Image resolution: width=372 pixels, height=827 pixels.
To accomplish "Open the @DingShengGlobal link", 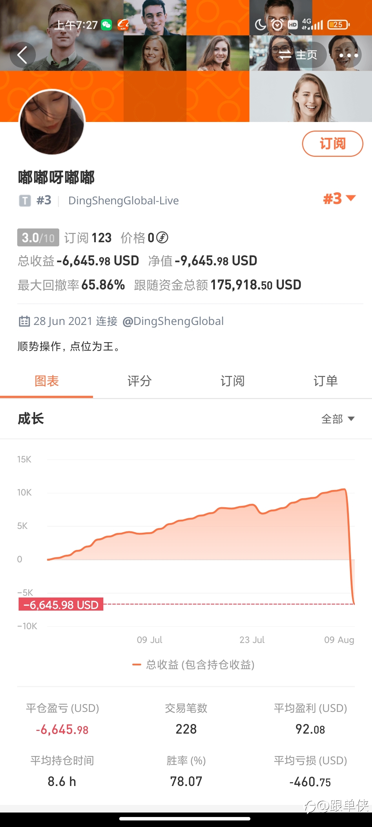I will (173, 321).
